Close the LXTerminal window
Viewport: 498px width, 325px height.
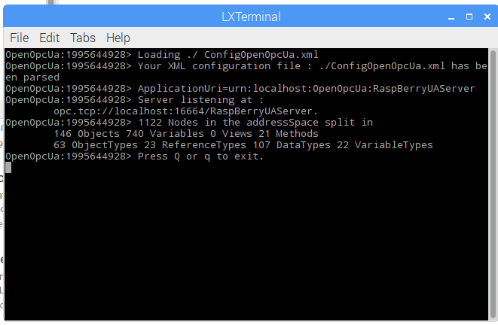point(487,17)
